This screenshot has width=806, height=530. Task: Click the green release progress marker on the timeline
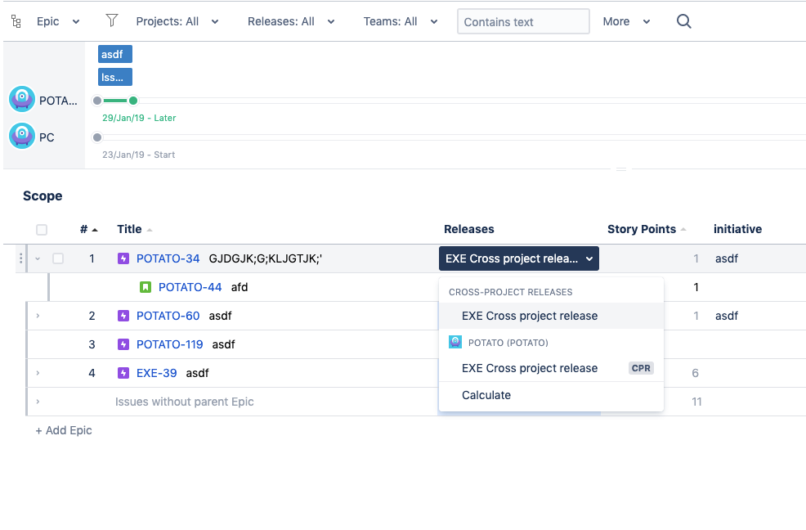[x=133, y=99]
